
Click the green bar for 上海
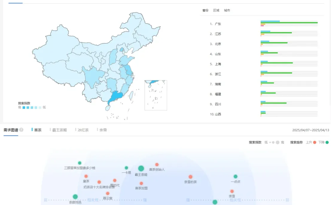(277, 63)
